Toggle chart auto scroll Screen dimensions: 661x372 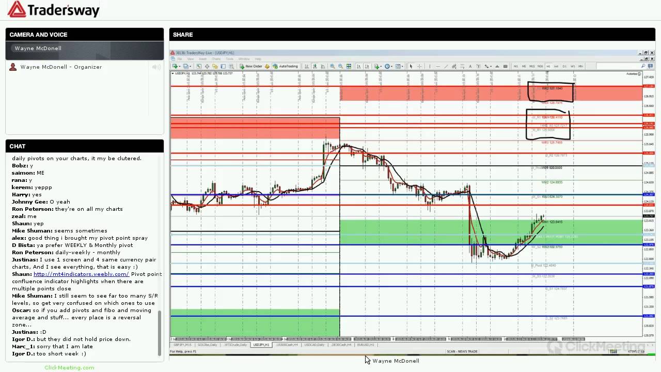tap(358, 66)
